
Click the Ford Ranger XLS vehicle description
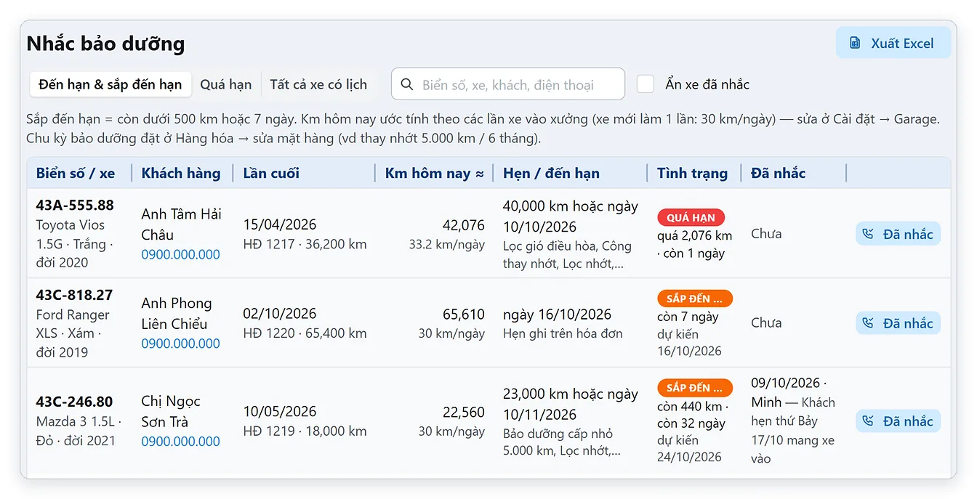tap(73, 333)
